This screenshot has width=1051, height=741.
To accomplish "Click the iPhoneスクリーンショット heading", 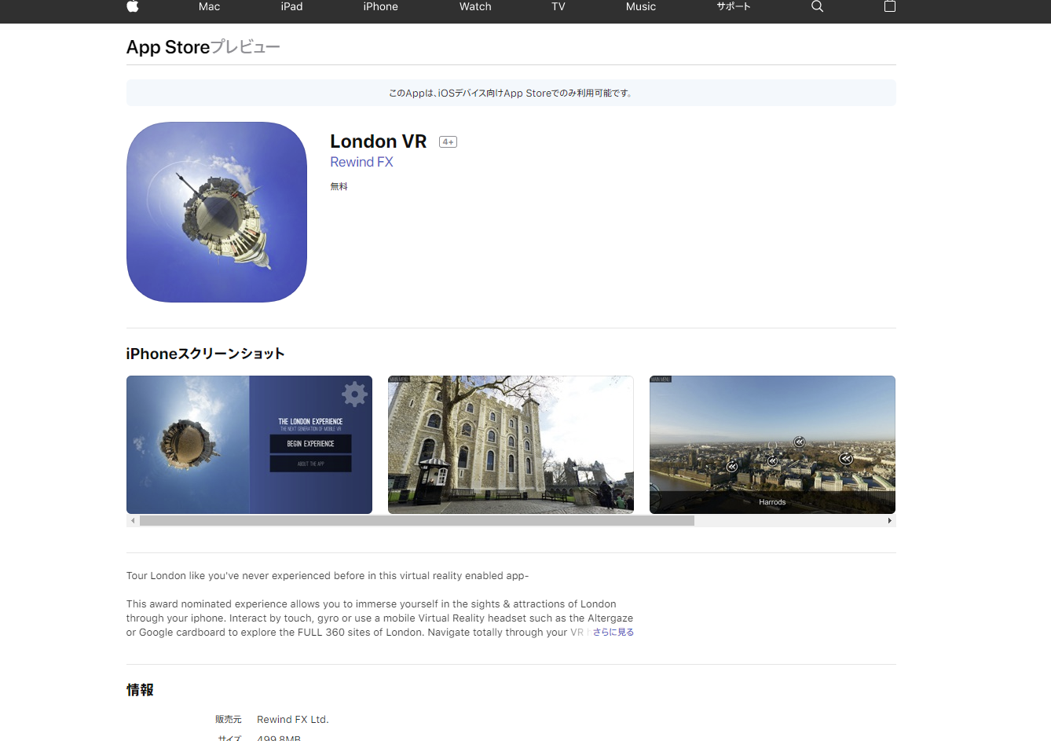I will pos(205,354).
